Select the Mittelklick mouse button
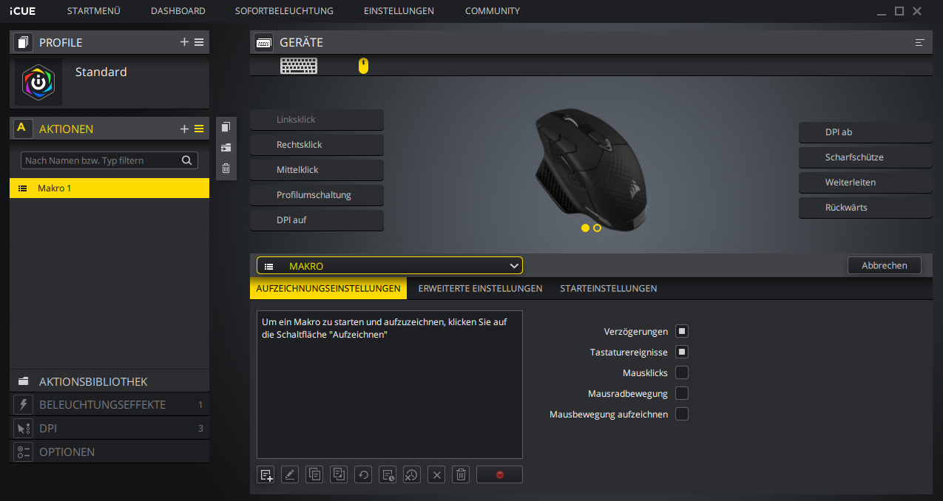The image size is (943, 501). tap(317, 170)
